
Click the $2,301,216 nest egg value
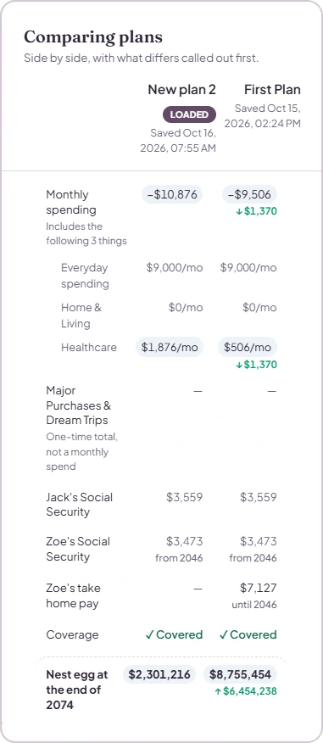(159, 674)
